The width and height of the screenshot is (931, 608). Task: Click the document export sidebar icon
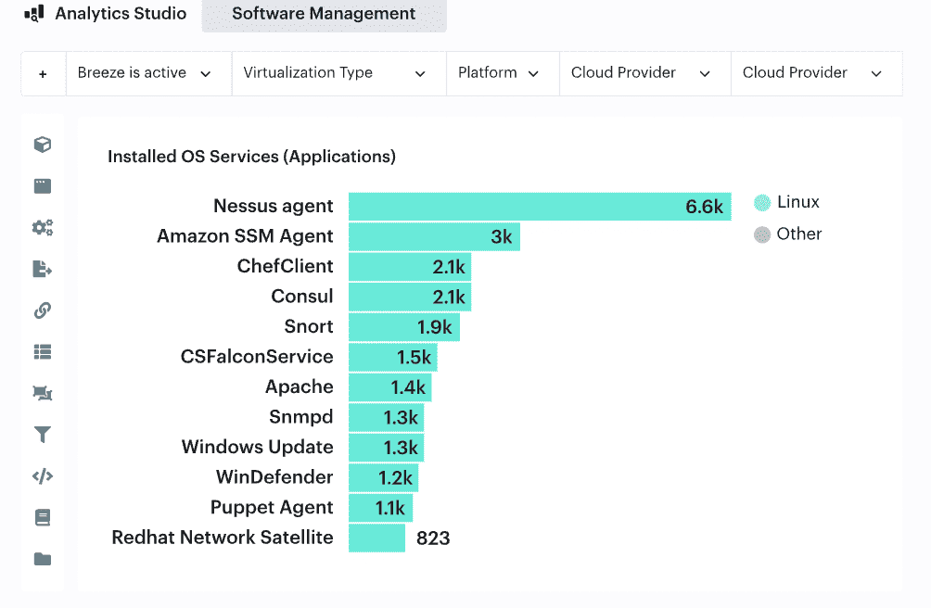pyautogui.click(x=42, y=269)
